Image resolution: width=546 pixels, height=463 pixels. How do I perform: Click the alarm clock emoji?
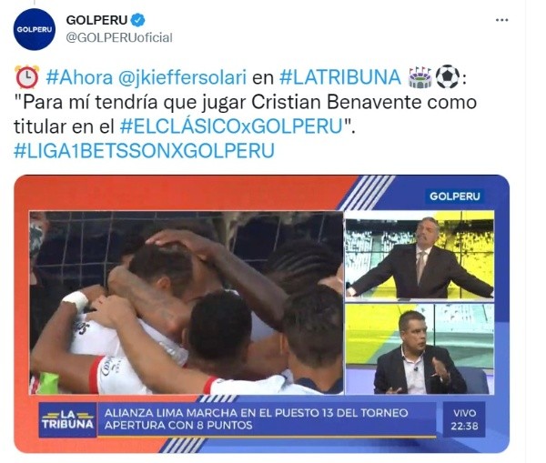pos(26,77)
